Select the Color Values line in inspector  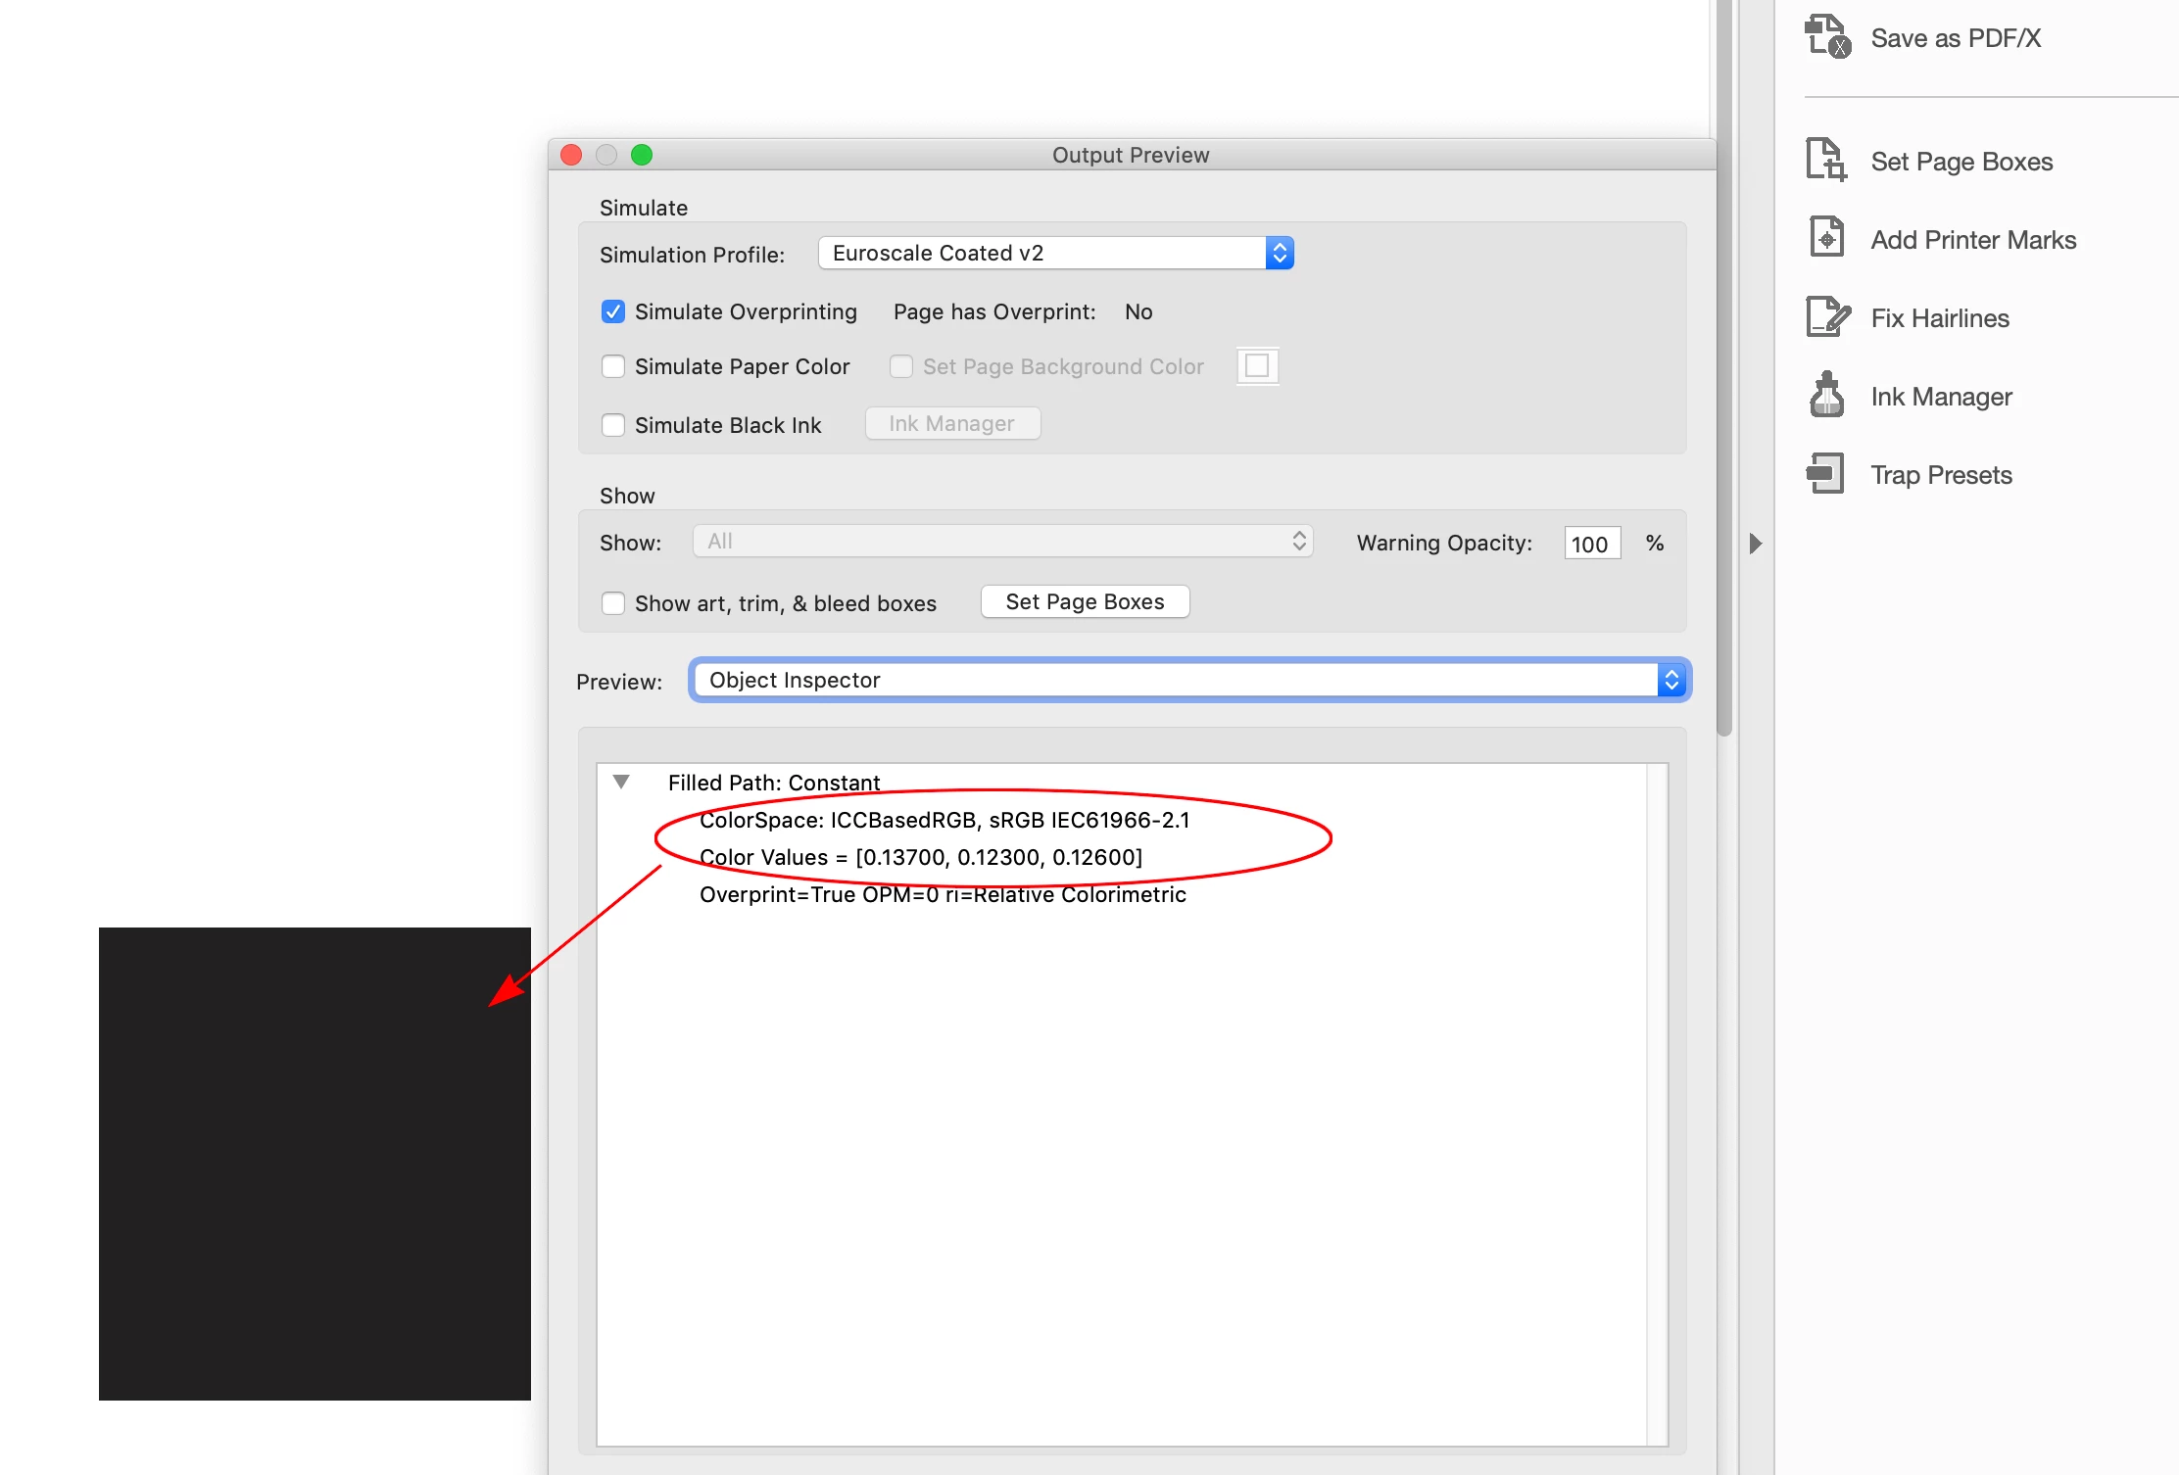(x=920, y=857)
